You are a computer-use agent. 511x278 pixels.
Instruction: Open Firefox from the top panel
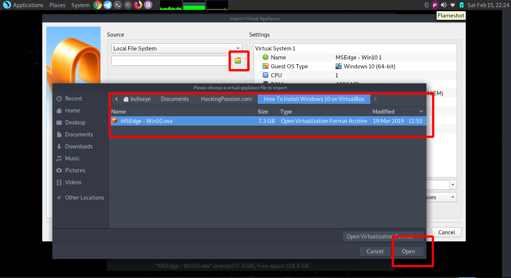click(x=138, y=5)
